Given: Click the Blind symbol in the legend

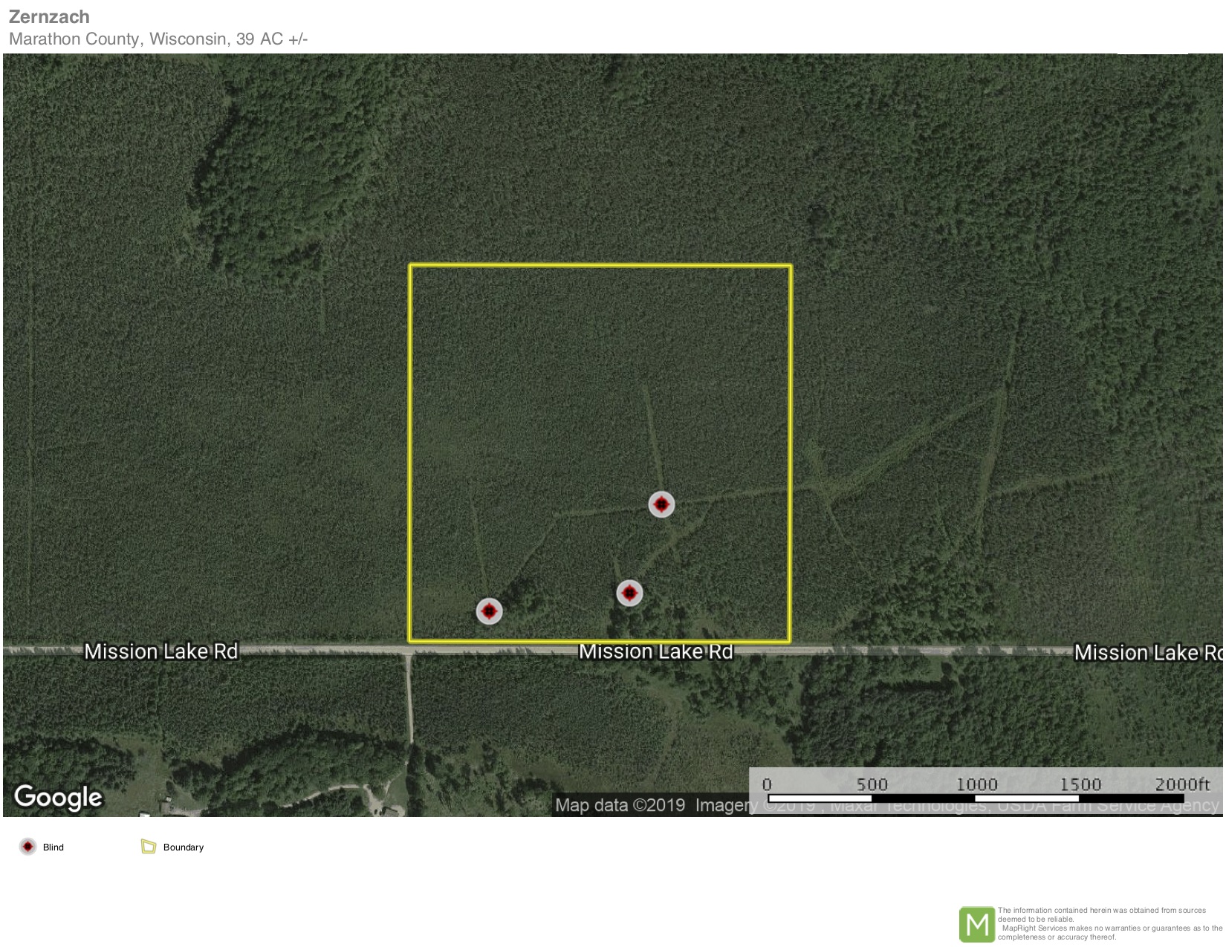Looking at the screenshot, I should click(28, 847).
